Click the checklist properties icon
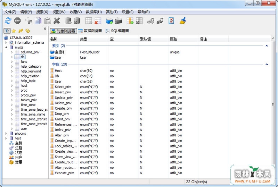Screen dimensions: 278x187 [171, 21]
